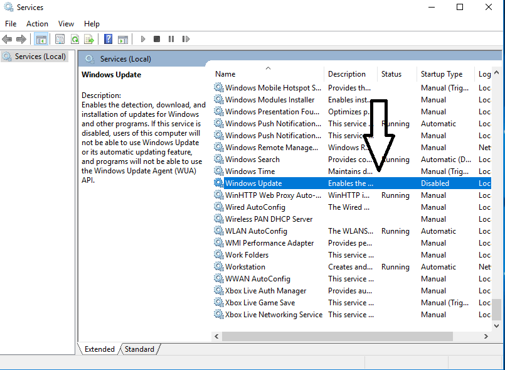505x370 pixels.
Task: Select Windows Mobile Hotspot S... service row
Action: [353, 88]
